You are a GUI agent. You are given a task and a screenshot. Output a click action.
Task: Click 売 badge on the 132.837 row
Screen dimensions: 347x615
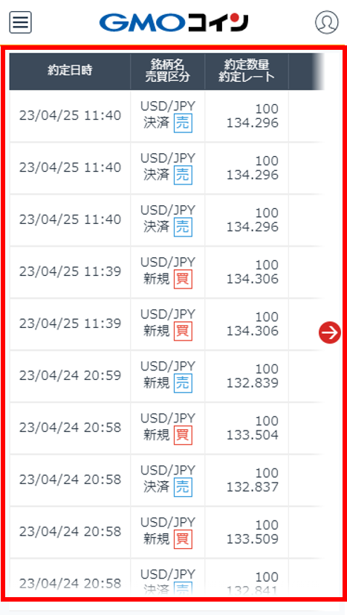183,487
